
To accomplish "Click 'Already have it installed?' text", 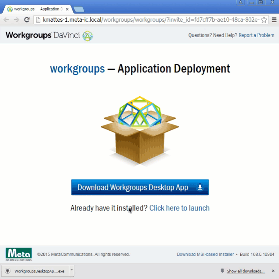I will tap(109, 208).
